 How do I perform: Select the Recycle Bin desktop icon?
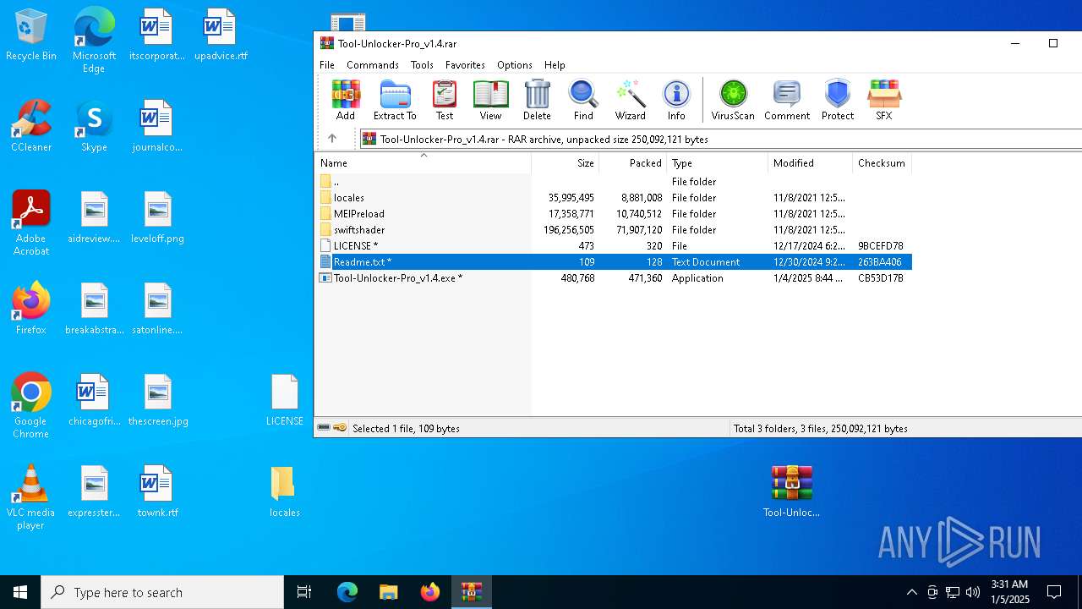pos(30,36)
